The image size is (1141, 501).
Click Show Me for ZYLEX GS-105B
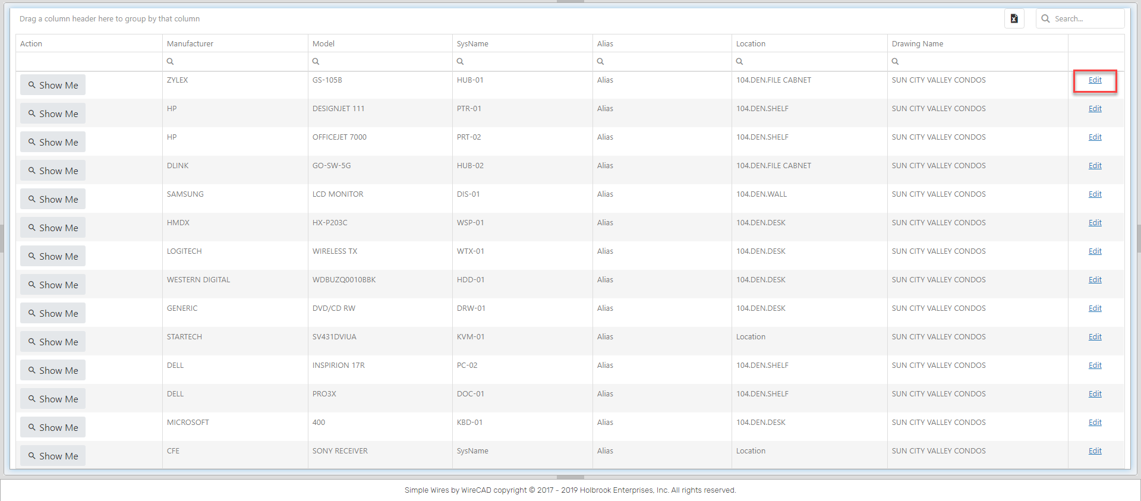53,85
